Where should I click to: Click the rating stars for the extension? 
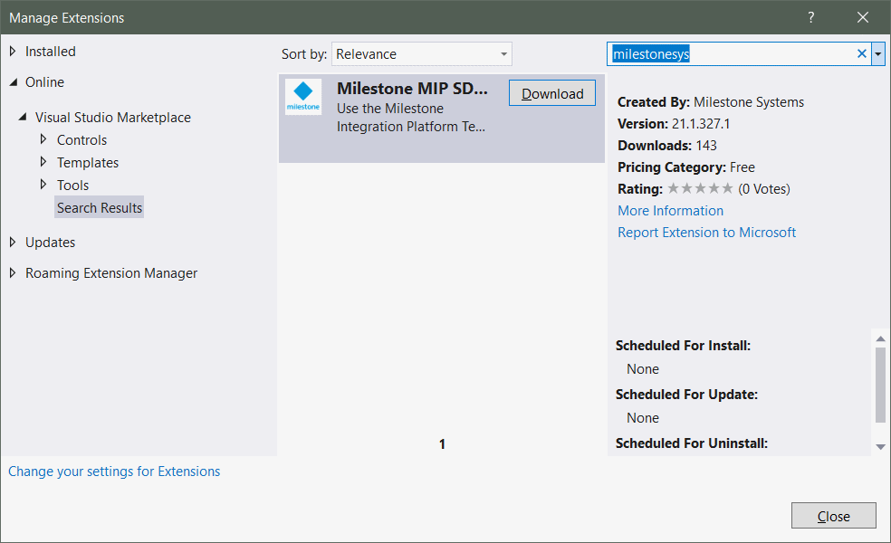pos(700,188)
